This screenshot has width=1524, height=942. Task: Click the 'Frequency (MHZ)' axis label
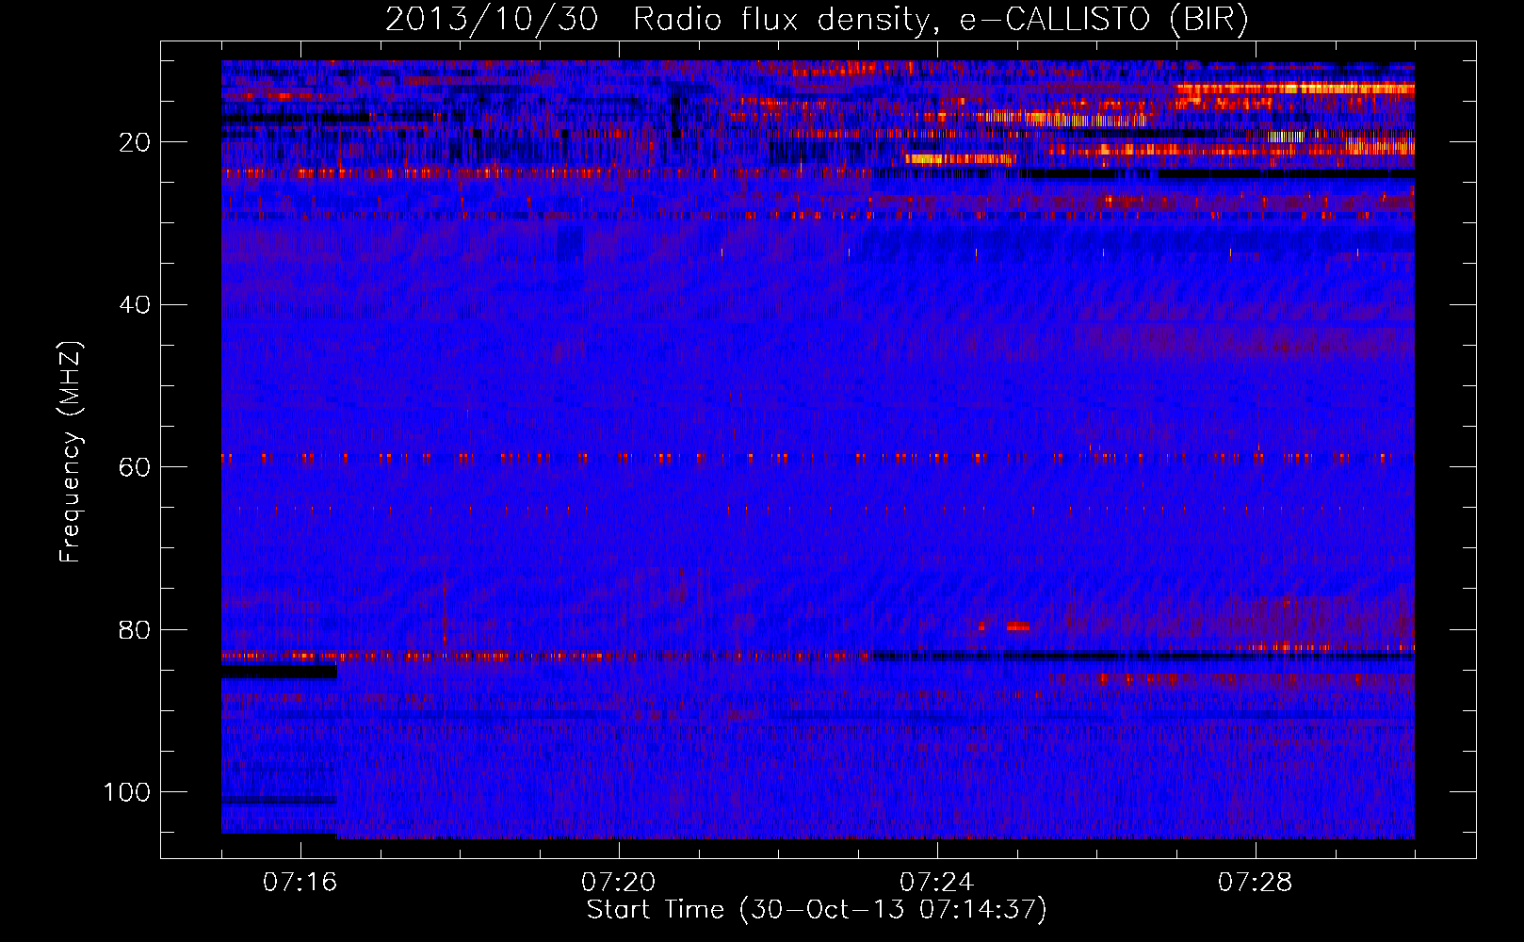point(71,451)
